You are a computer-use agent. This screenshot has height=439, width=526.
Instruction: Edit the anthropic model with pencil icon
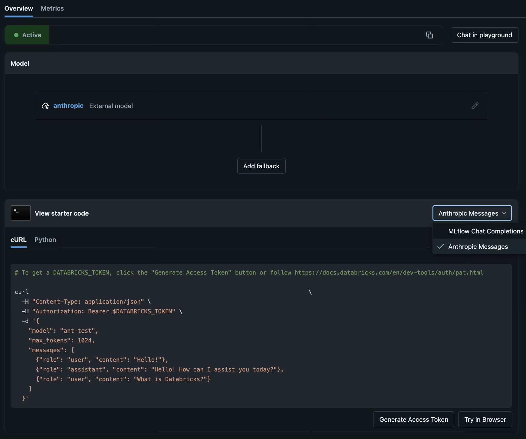tap(475, 106)
